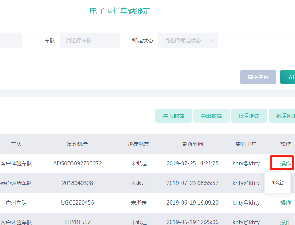Image resolution: width=295 pixels, height=225 pixels.
Task: Click the 批量解绑 button
Action: tap(284, 116)
